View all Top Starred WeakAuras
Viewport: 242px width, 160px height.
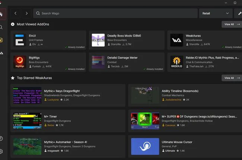pyautogui.click(x=232, y=78)
